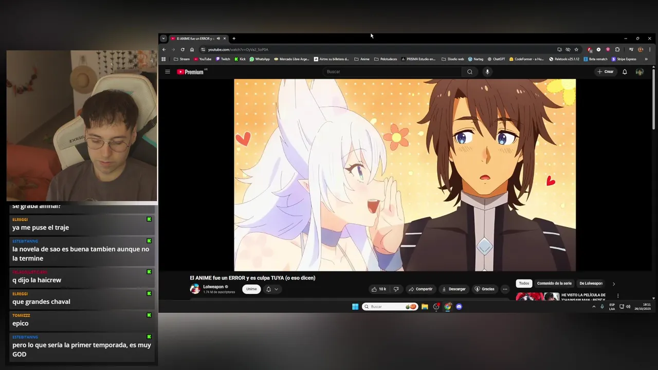The width and height of the screenshot is (658, 370).
Task: Open YouTube notifications bell
Action: (x=625, y=72)
